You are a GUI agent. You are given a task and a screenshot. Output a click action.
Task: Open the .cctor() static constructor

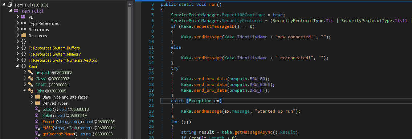(65, 109)
